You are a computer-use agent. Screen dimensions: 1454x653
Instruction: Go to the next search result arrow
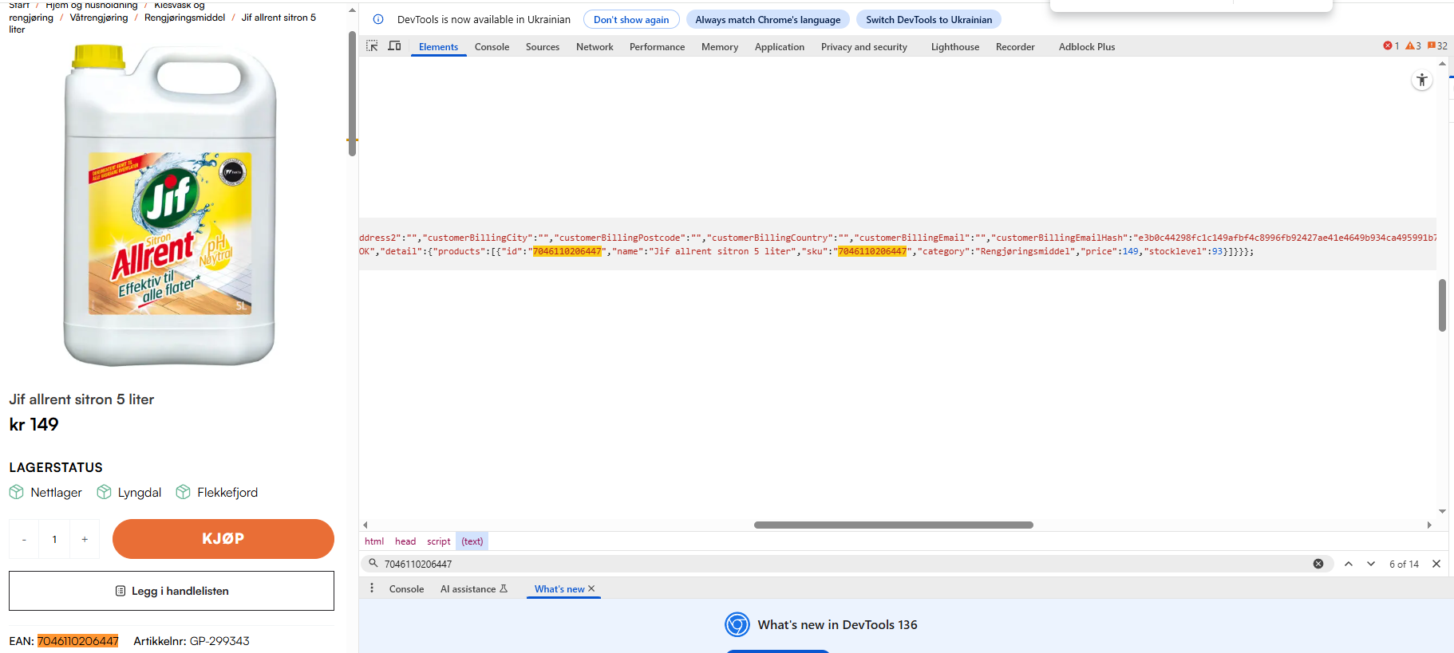[1371, 564]
